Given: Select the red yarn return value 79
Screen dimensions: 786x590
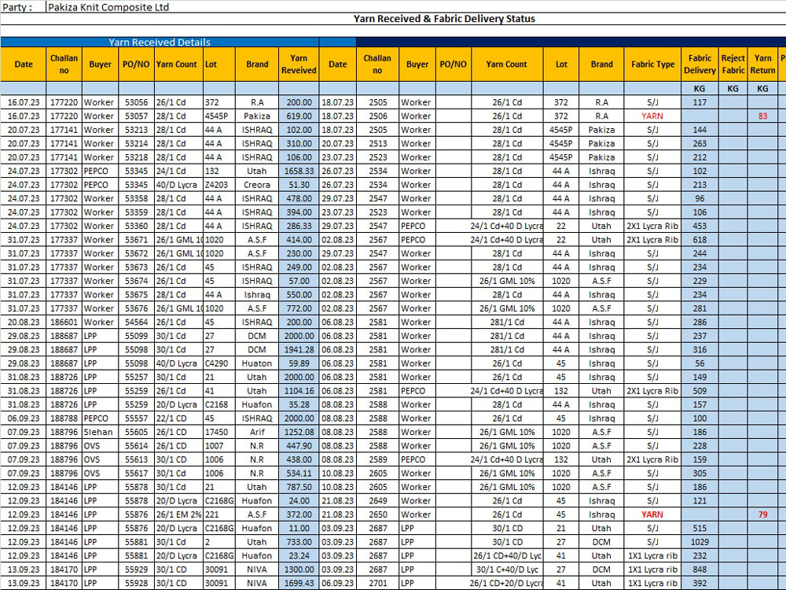Looking at the screenshot, I should coord(762,514).
